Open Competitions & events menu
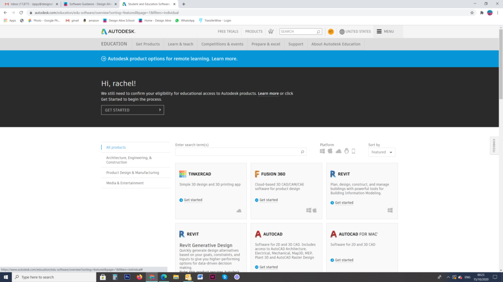The width and height of the screenshot is (503, 282). point(223,44)
